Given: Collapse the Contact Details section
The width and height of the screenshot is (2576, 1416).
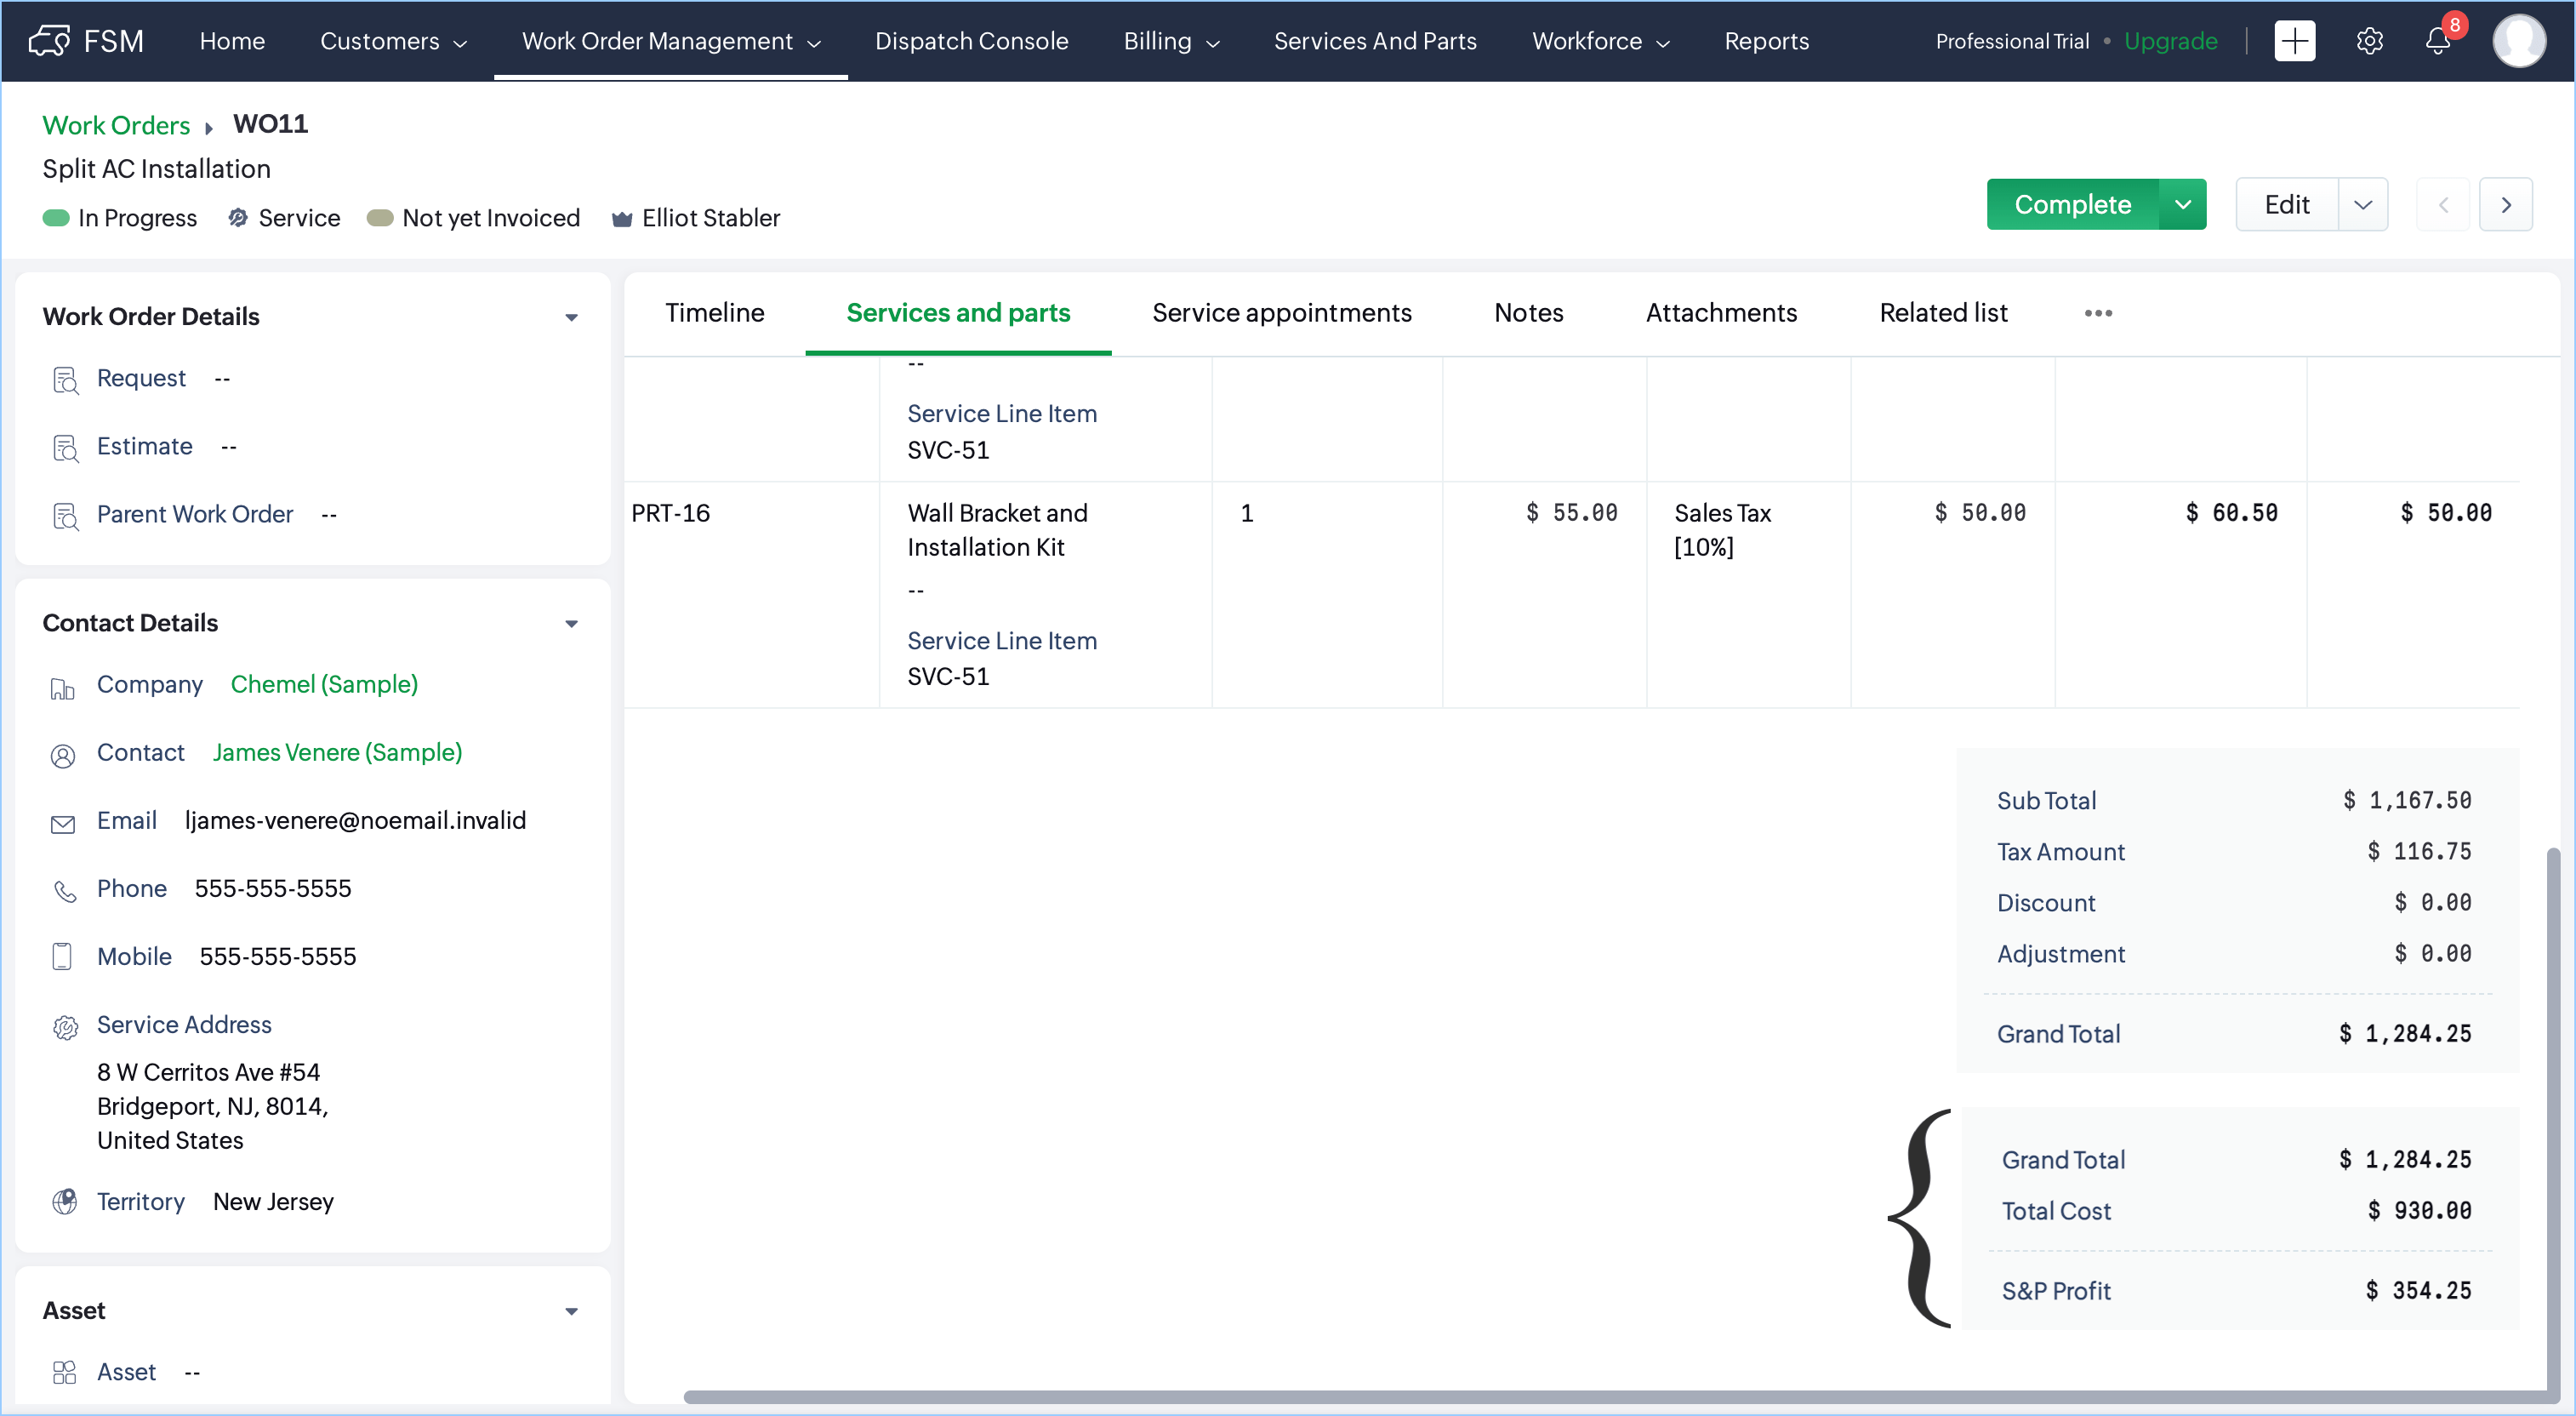Looking at the screenshot, I should [571, 624].
